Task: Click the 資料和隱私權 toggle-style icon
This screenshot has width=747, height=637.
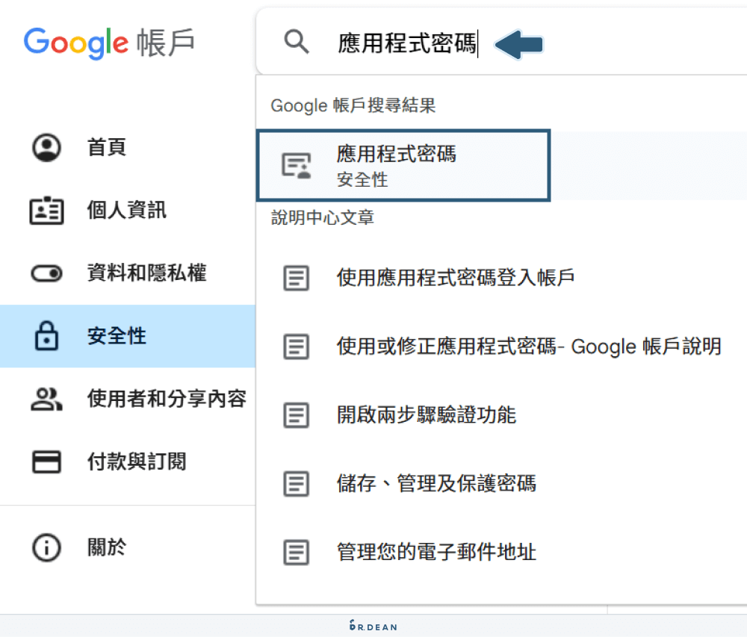Action: point(46,273)
